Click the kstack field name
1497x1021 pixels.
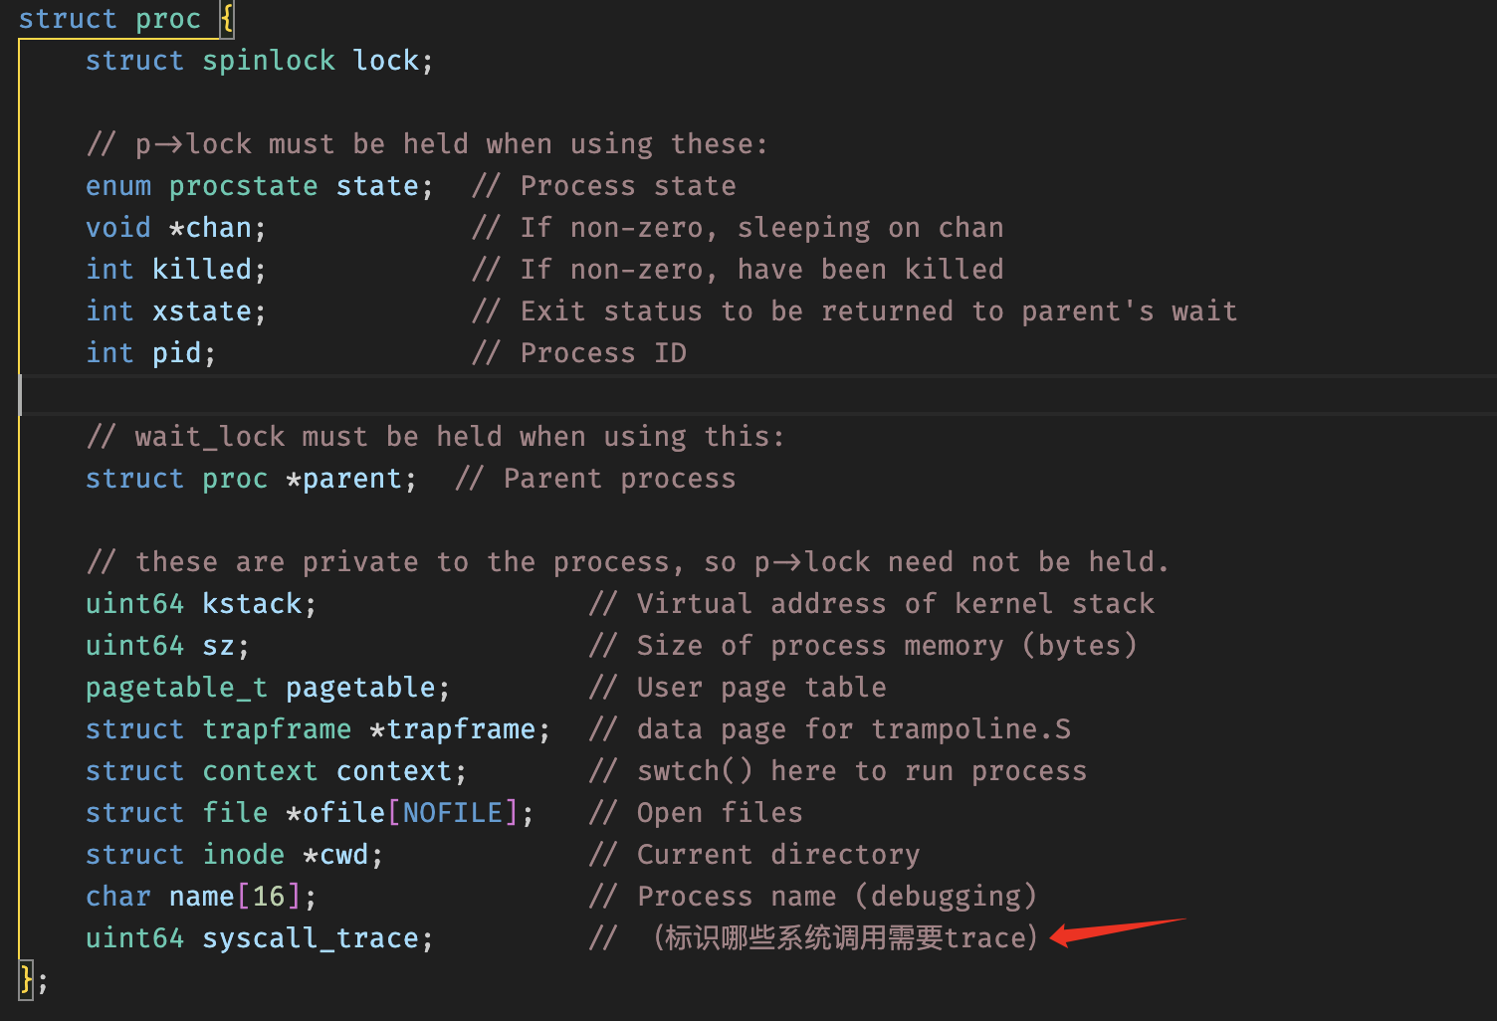tap(252, 604)
